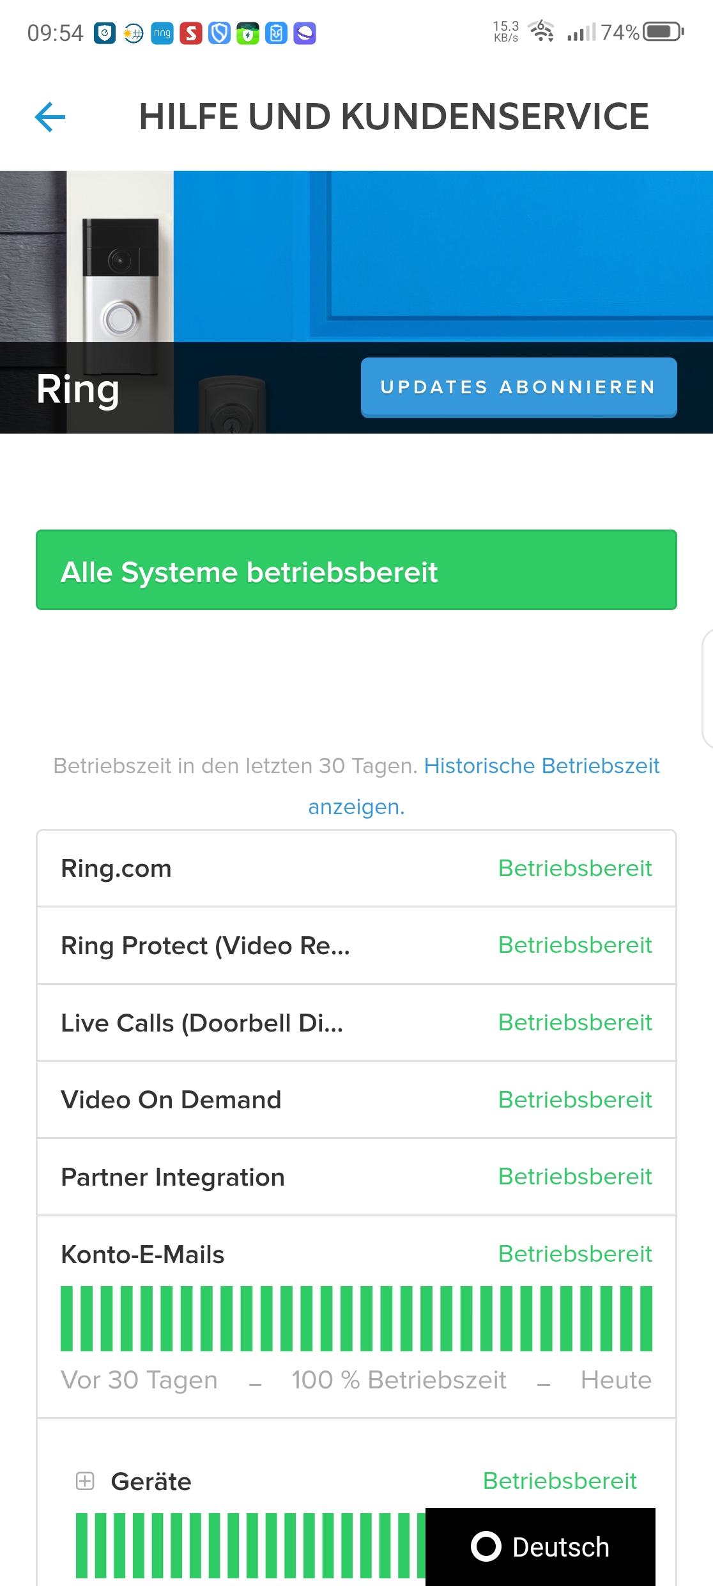Tap the Ring doorbell header image
This screenshot has height=1586, width=713.
120,269
